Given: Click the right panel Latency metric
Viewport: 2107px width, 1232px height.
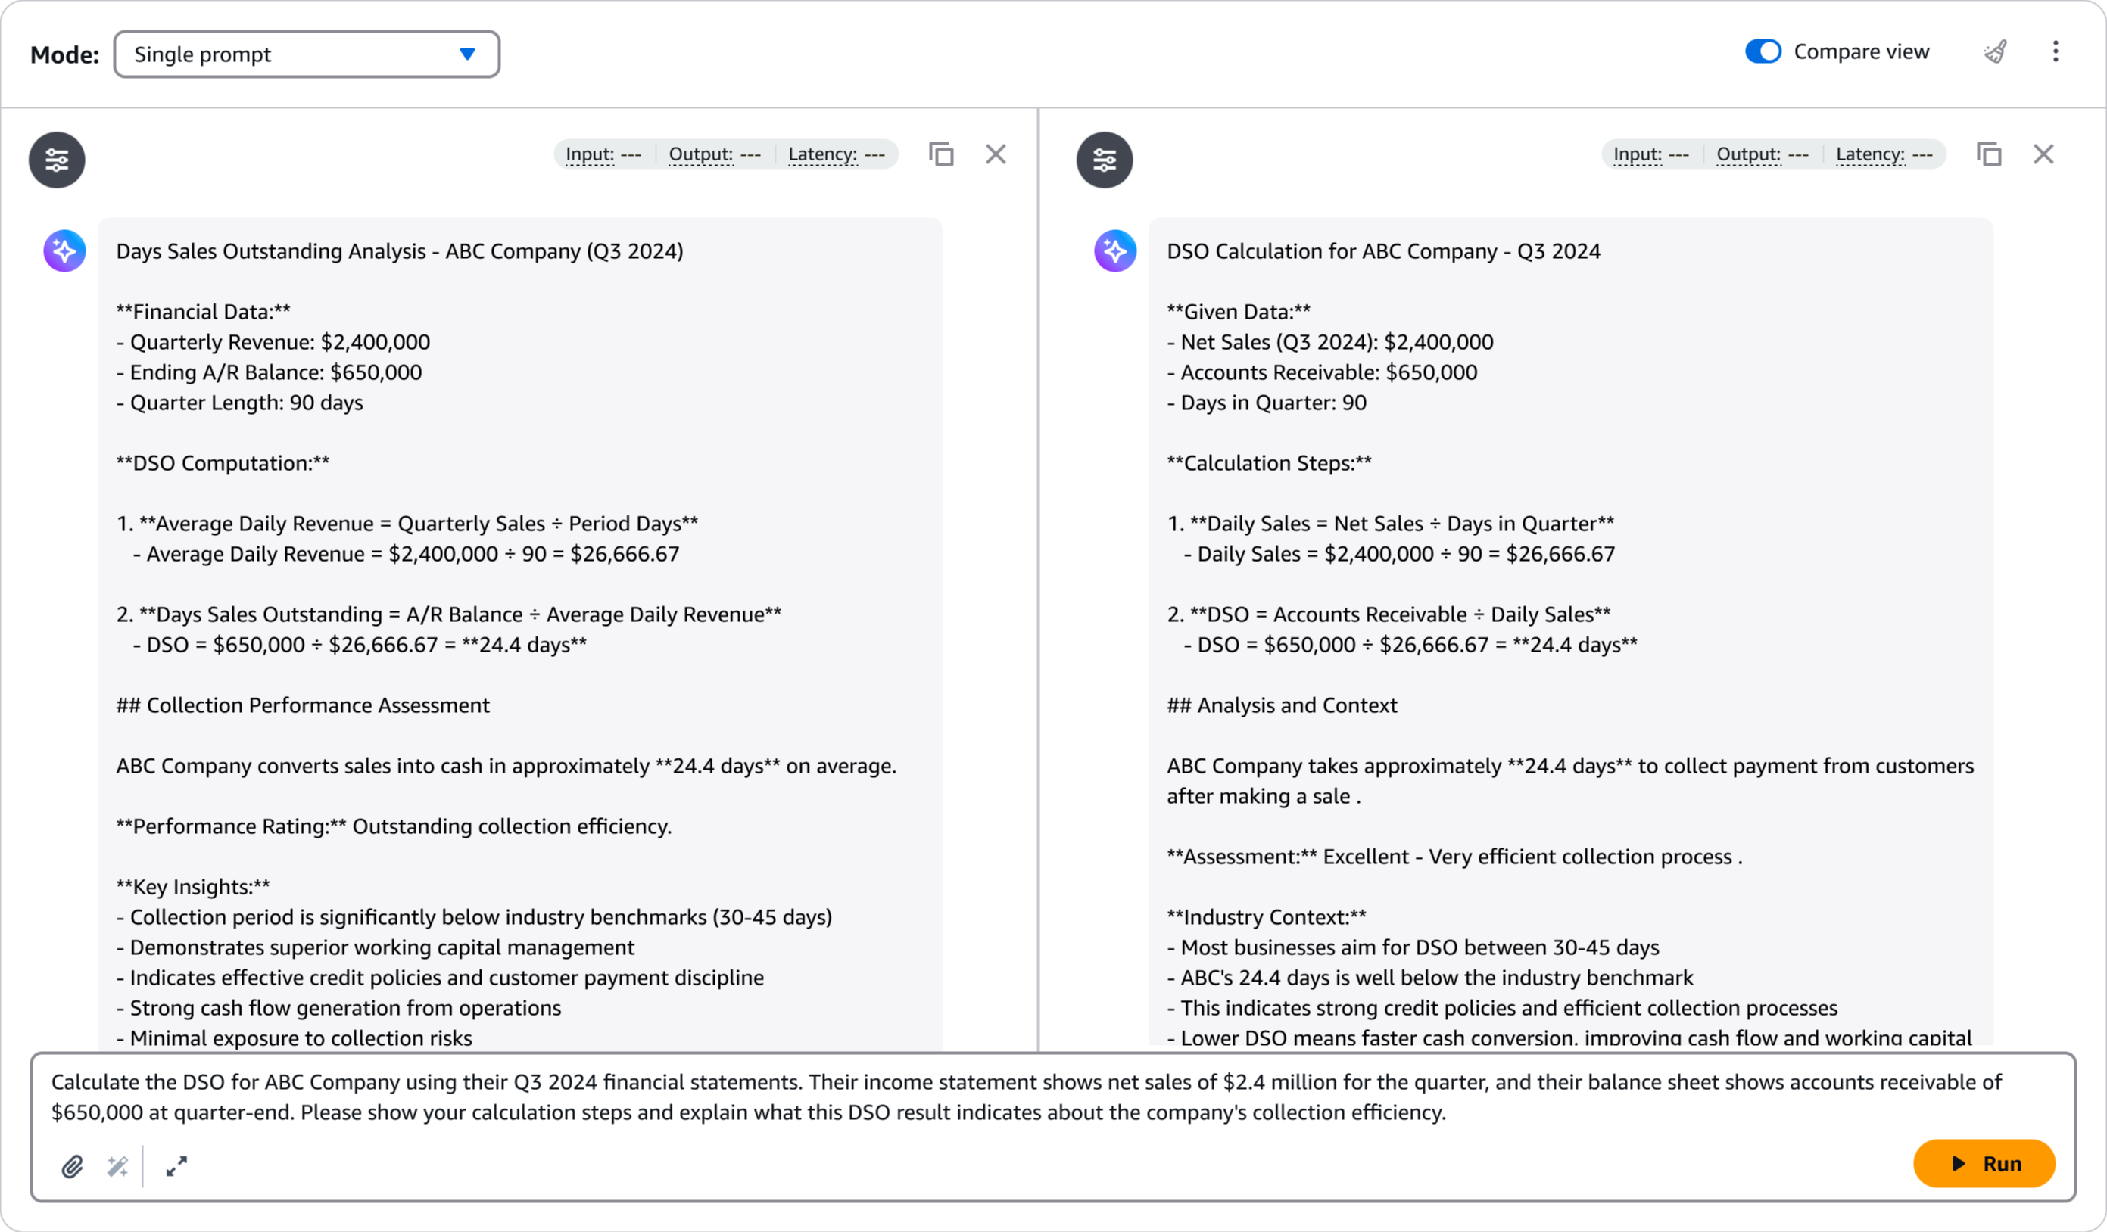Looking at the screenshot, I should pos(1884,154).
